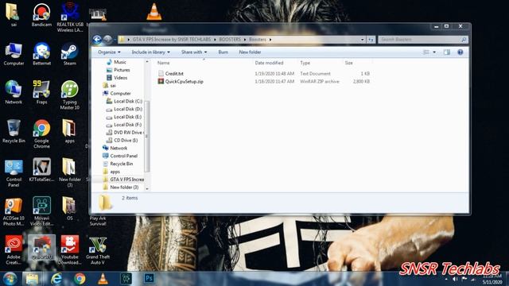Open the OS folder on the desktop
This screenshot has width=509, height=286.
click(x=69, y=208)
